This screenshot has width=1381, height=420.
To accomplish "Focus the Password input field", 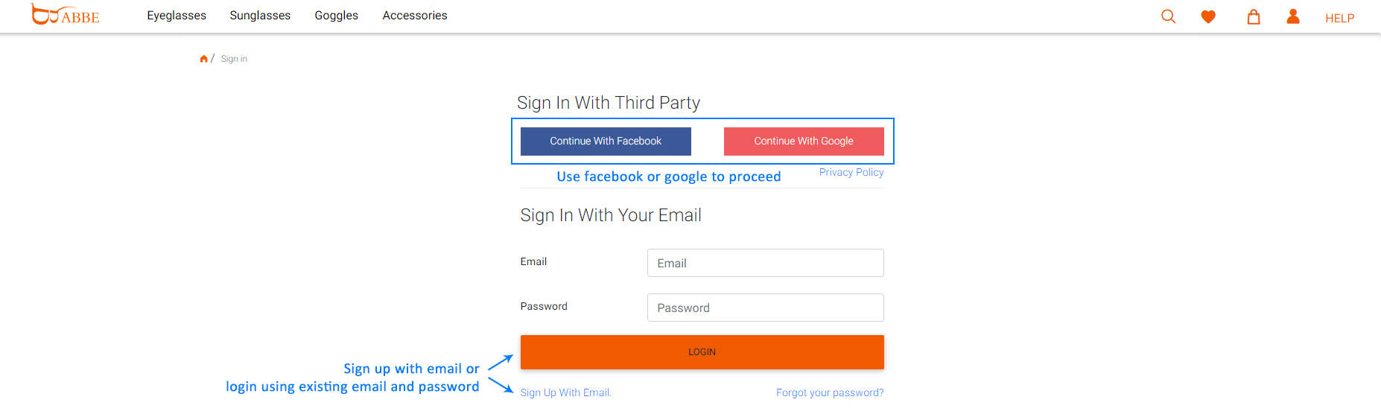I will [x=766, y=308].
